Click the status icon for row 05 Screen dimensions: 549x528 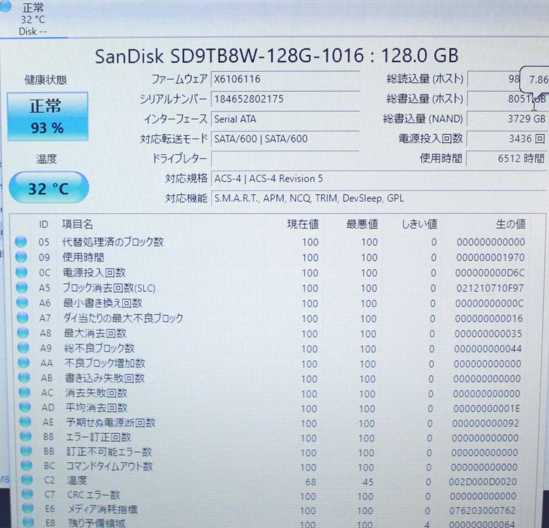(21, 242)
